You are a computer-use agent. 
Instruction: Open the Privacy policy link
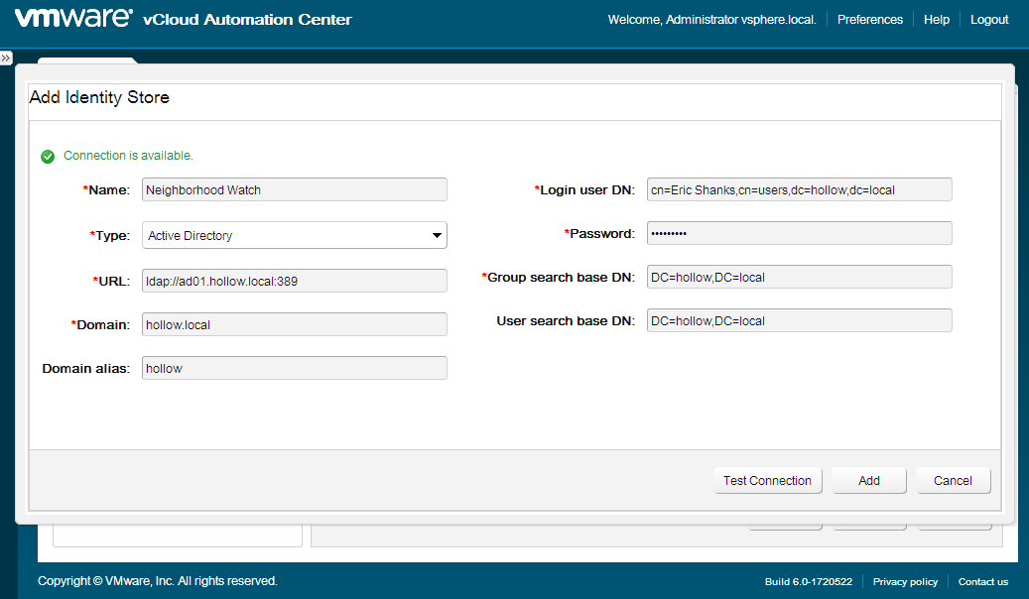point(905,582)
